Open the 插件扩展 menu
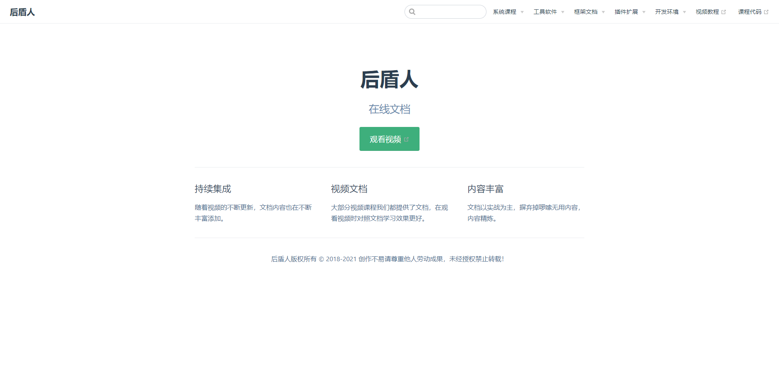The height and width of the screenshot is (365, 779). click(626, 12)
